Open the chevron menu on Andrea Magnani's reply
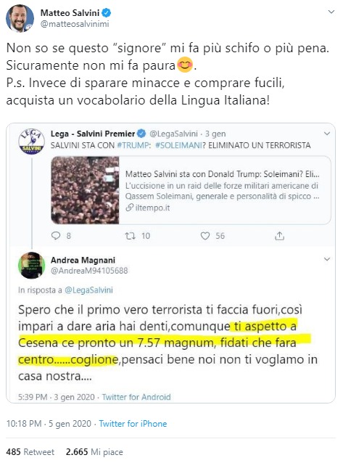Image resolution: width=343 pixels, height=463 pixels. click(327, 259)
